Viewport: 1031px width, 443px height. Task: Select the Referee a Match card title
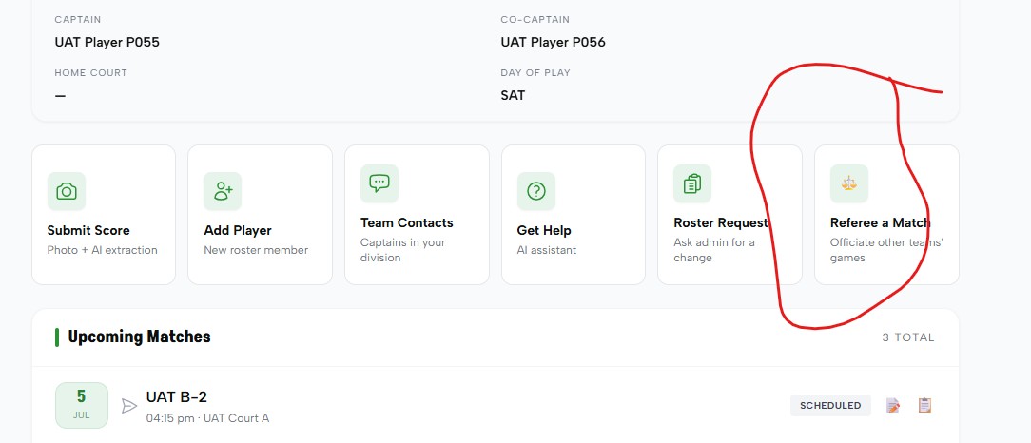[880, 222]
